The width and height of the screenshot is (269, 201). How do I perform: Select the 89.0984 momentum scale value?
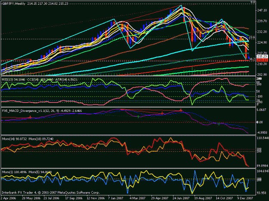coord(262,166)
